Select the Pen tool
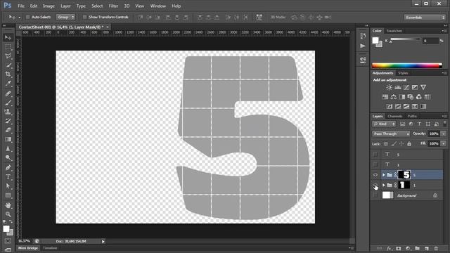The image size is (450, 253). pyautogui.click(x=8, y=167)
